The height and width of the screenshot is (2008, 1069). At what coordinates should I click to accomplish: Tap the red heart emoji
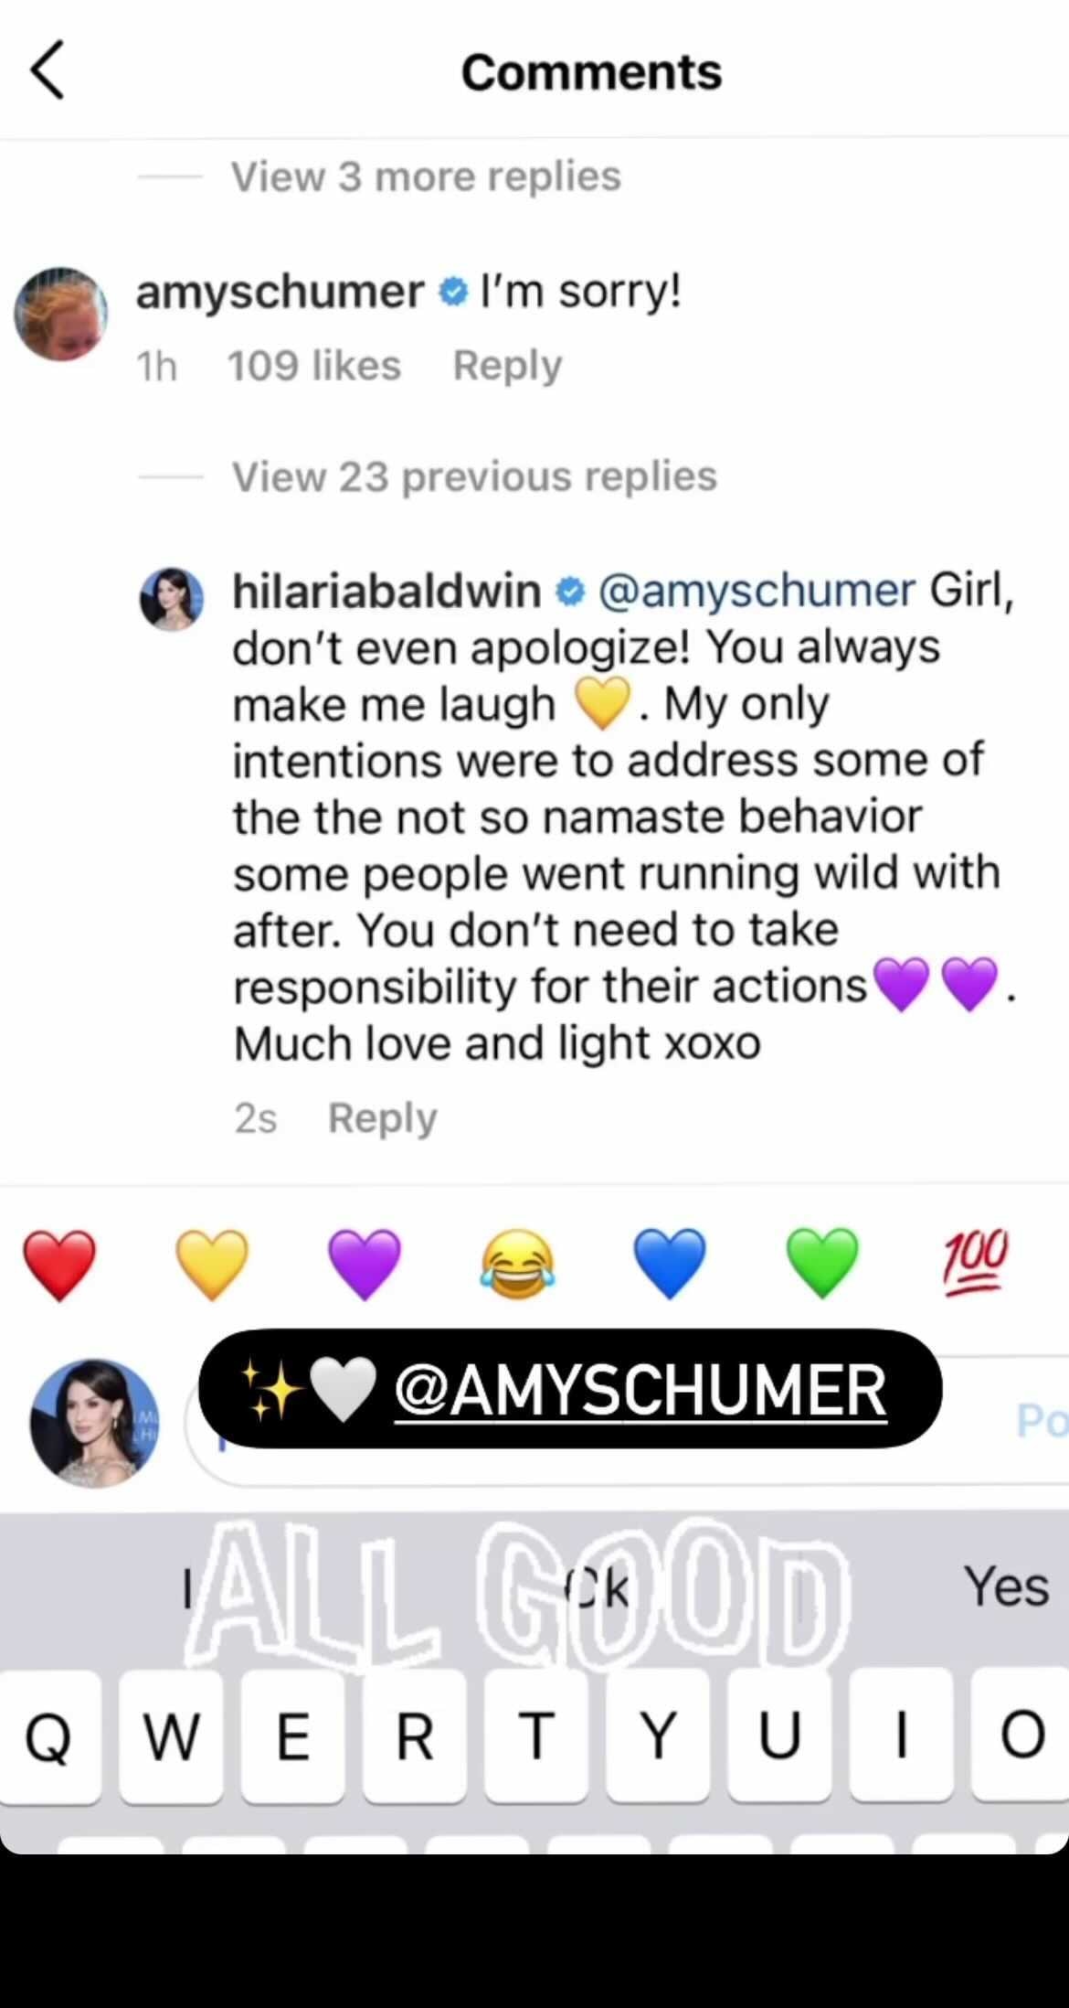(x=59, y=1264)
